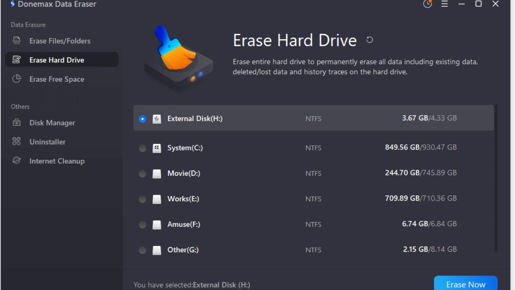Open the Internet Cleanup tool
Viewport: 515px width, 290px height.
point(62,161)
